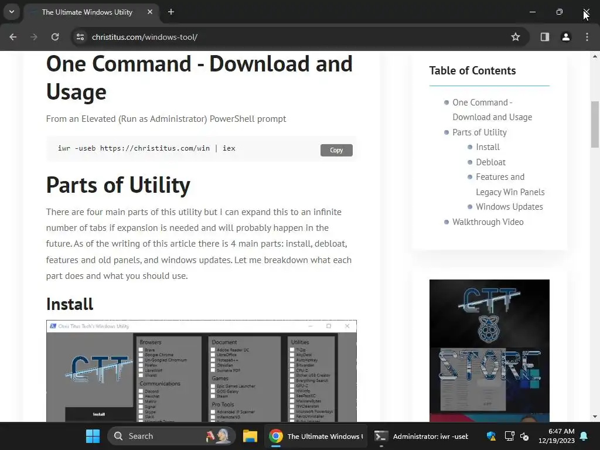Switch to Chrome taskbar button

[x=315, y=436]
